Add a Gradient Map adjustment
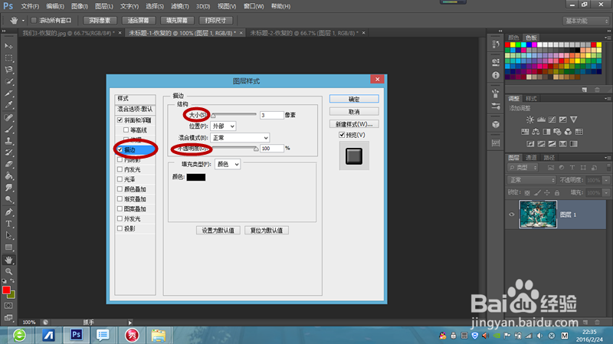The height and width of the screenshot is (344, 613). click(573, 144)
